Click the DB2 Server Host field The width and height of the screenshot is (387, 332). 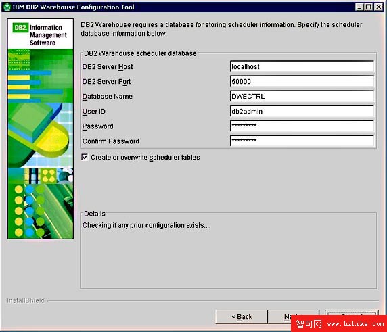pyautogui.click(x=302, y=66)
